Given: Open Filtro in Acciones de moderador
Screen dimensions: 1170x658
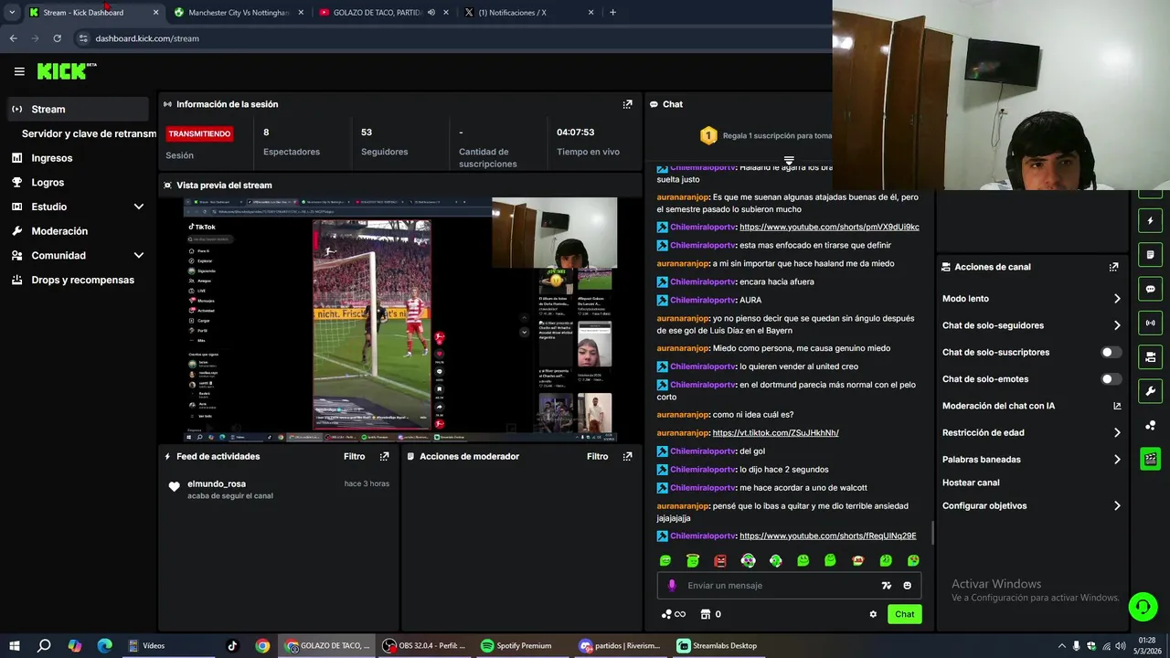Looking at the screenshot, I should [597, 456].
